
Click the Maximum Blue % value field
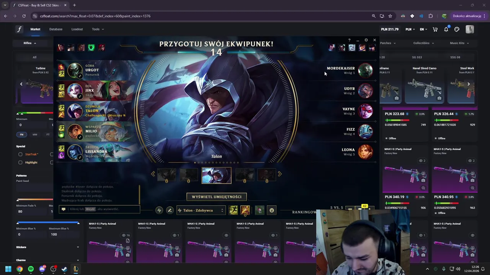(x=63, y=235)
